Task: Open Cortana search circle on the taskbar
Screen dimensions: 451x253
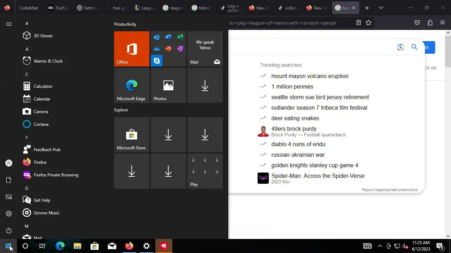Action: coord(25,246)
